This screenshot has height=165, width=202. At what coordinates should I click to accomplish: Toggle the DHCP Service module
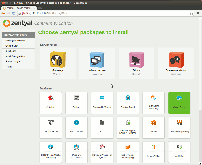click(x=51, y=128)
